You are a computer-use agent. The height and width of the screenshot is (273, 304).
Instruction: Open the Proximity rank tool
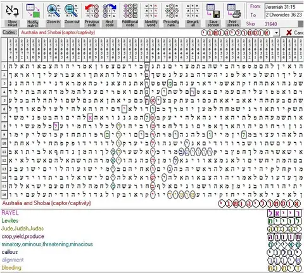pos(171,11)
